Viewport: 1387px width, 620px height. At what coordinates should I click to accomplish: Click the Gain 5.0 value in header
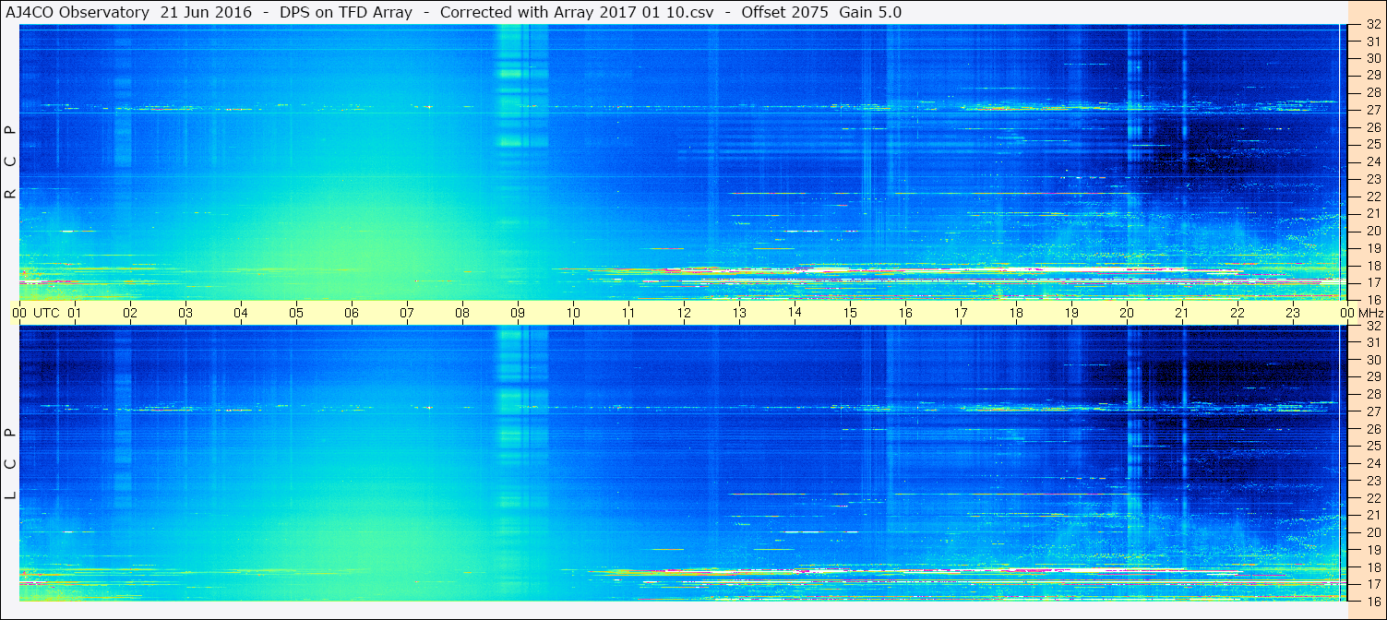pyautogui.click(x=870, y=12)
